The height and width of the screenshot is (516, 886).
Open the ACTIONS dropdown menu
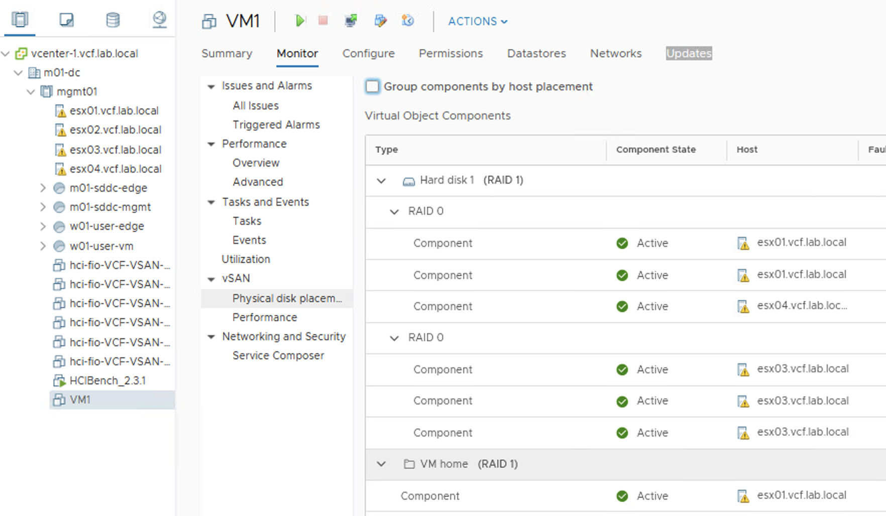[x=478, y=21]
